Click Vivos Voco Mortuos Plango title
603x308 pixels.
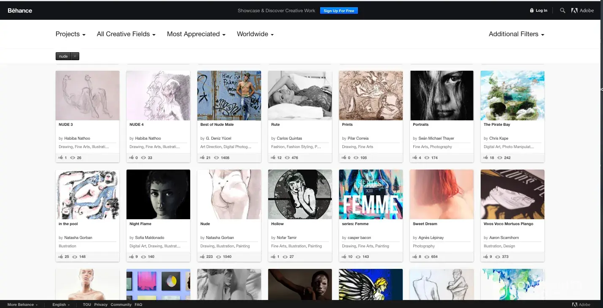tap(509, 224)
